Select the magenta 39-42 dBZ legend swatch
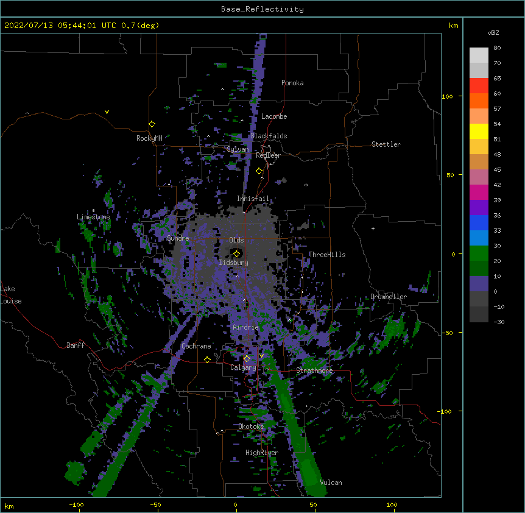Image resolution: width=525 pixels, height=513 pixels. (479, 192)
